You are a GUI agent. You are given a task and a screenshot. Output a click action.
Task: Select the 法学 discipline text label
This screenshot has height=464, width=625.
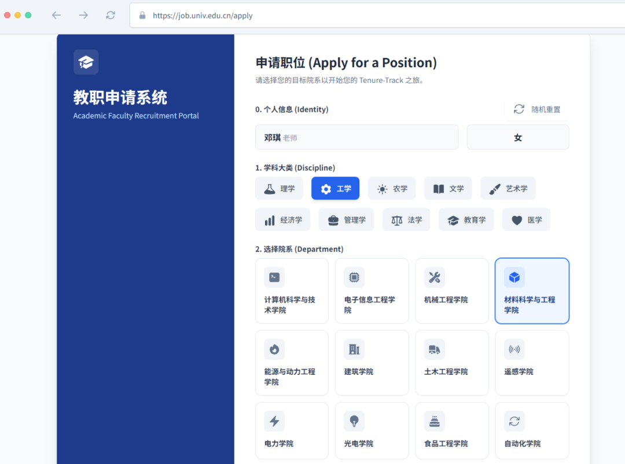(415, 220)
